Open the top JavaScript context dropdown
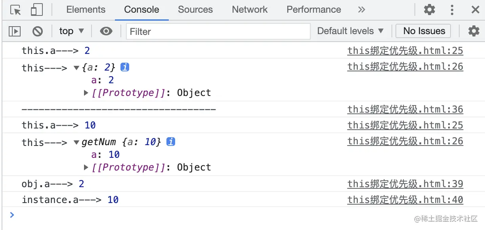The width and height of the screenshot is (485, 230). [71, 31]
